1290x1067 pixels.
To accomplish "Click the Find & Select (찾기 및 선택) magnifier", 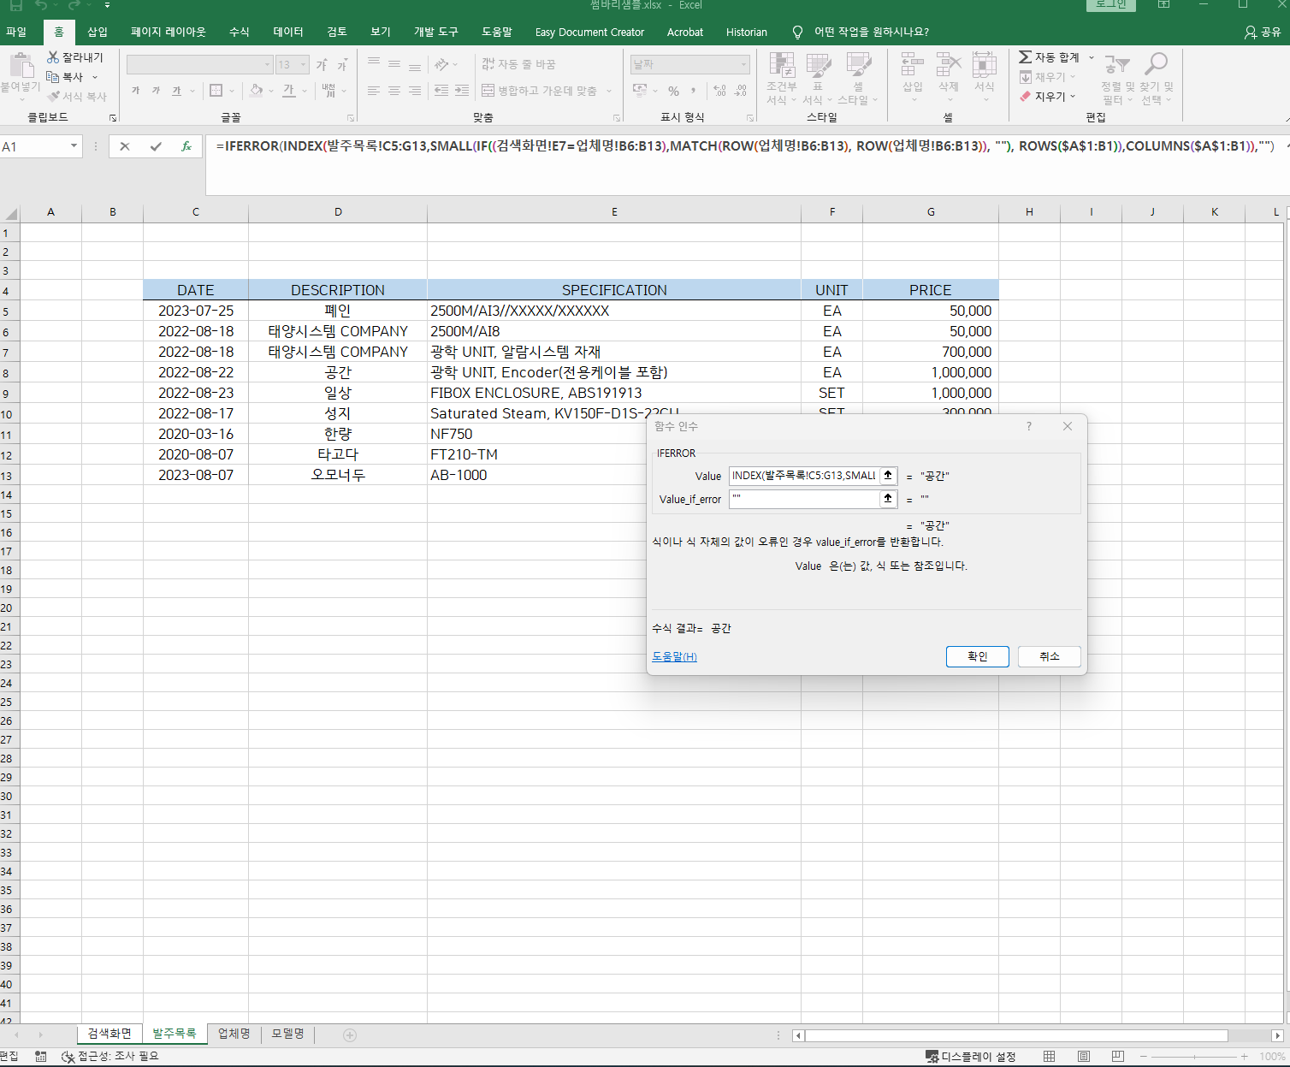I will pyautogui.click(x=1157, y=64).
